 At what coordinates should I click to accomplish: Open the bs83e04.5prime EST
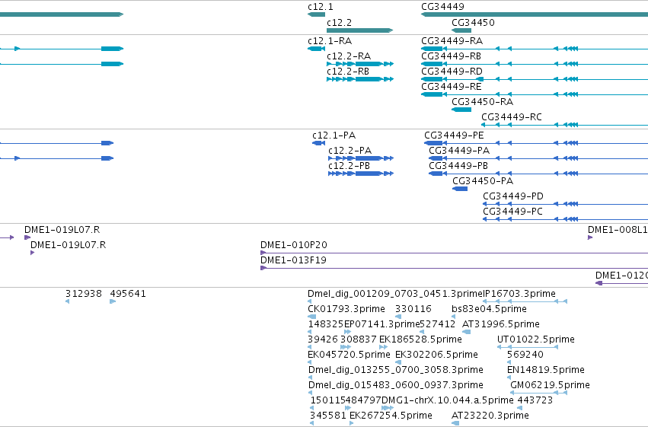point(490,309)
